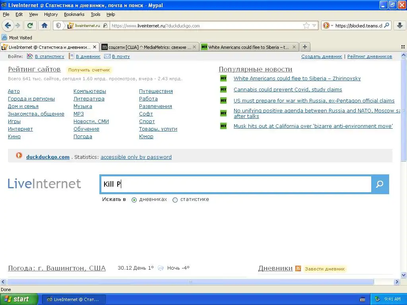Viewport: 407px width, 305px height.
Task: Open the В почту link
Action: pyautogui.click(x=121, y=56)
